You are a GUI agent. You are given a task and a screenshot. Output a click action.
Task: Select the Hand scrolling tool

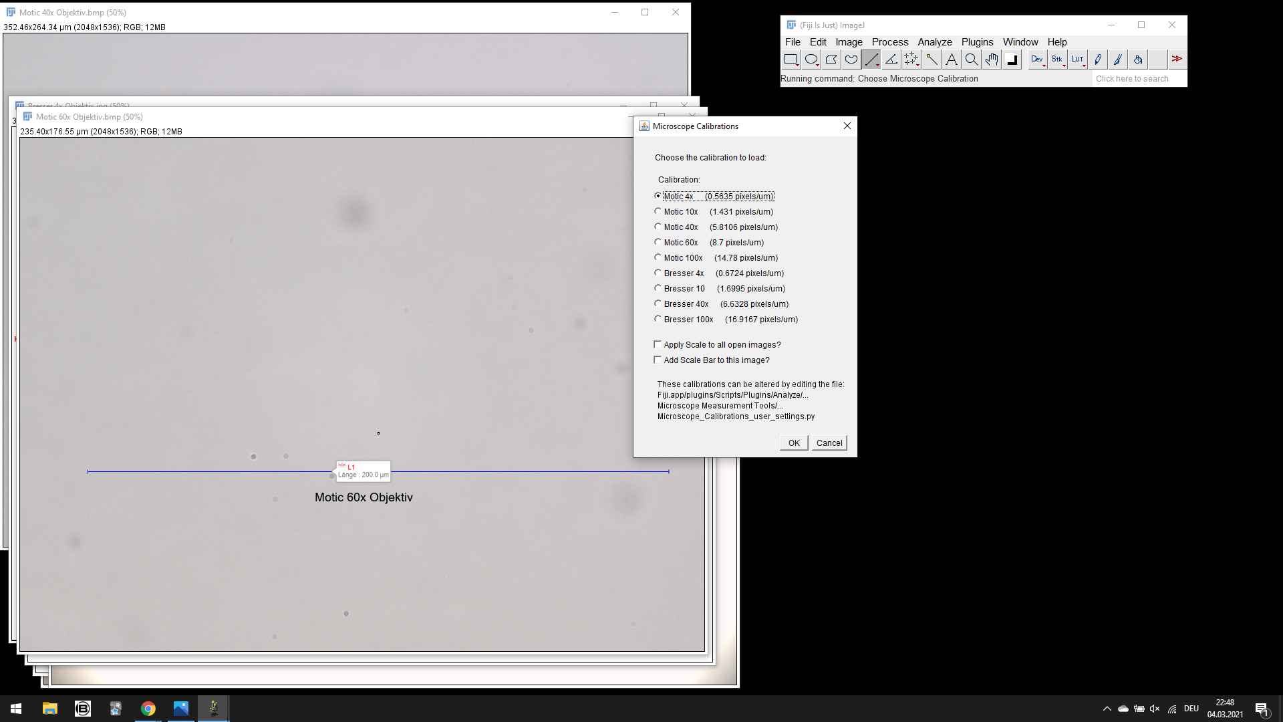(992, 59)
